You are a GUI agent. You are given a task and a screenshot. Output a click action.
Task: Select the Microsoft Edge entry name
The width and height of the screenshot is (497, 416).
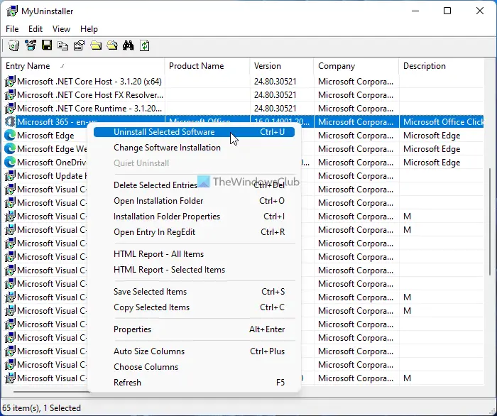(x=45, y=136)
